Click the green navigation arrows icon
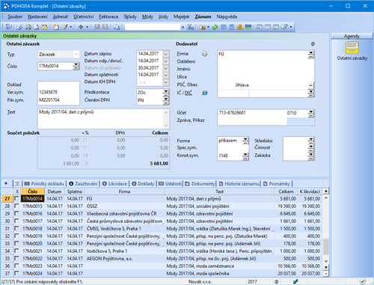This screenshot has width=374, height=285. click(81, 27)
